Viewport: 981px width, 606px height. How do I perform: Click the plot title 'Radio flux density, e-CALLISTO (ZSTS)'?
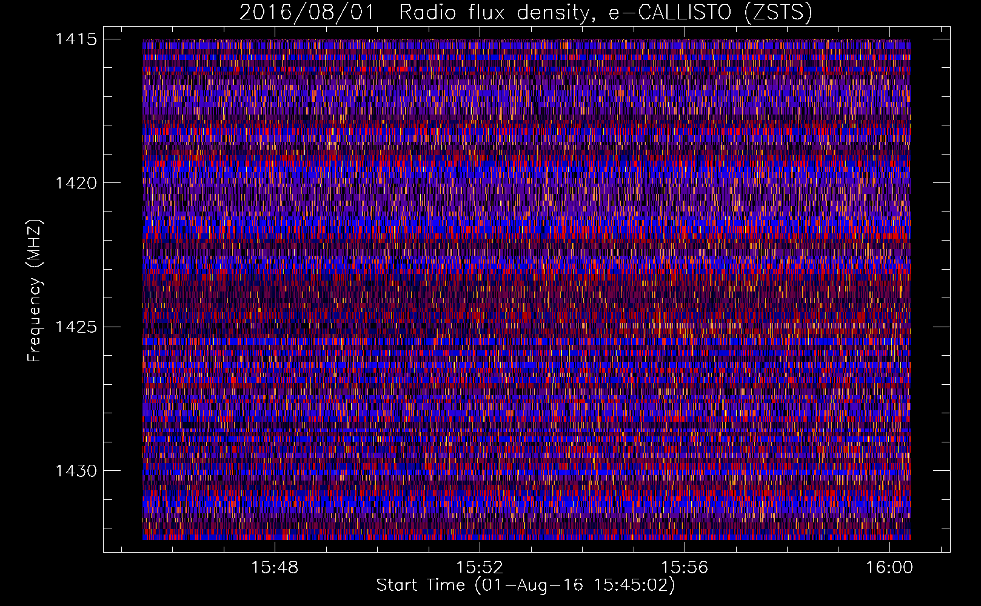605,12
